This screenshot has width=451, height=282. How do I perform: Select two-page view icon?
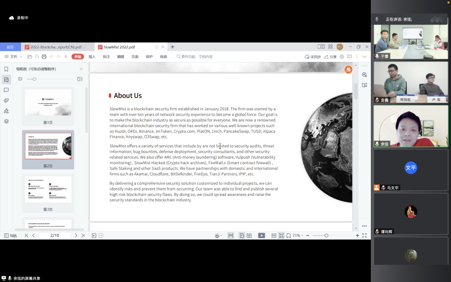pyautogui.click(x=249, y=236)
